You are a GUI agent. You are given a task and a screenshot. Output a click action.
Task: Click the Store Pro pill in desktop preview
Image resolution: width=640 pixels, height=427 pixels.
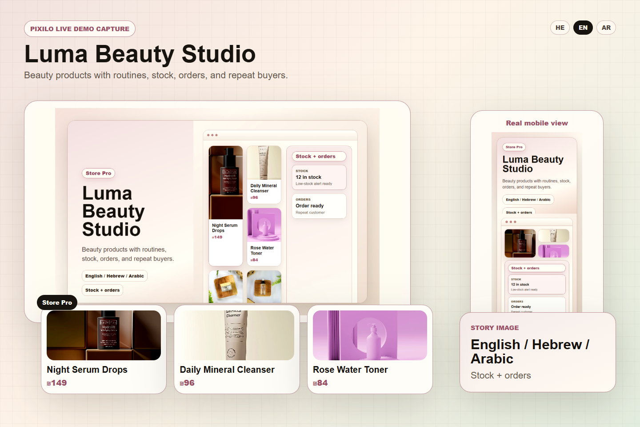coord(98,173)
